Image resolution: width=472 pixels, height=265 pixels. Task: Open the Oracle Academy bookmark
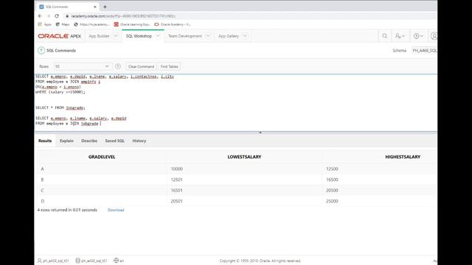[173, 24]
